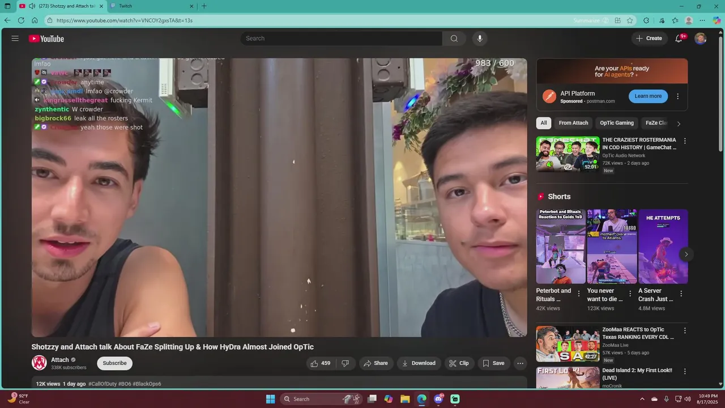Open the YouTube guide hamburger menu

pyautogui.click(x=15, y=39)
